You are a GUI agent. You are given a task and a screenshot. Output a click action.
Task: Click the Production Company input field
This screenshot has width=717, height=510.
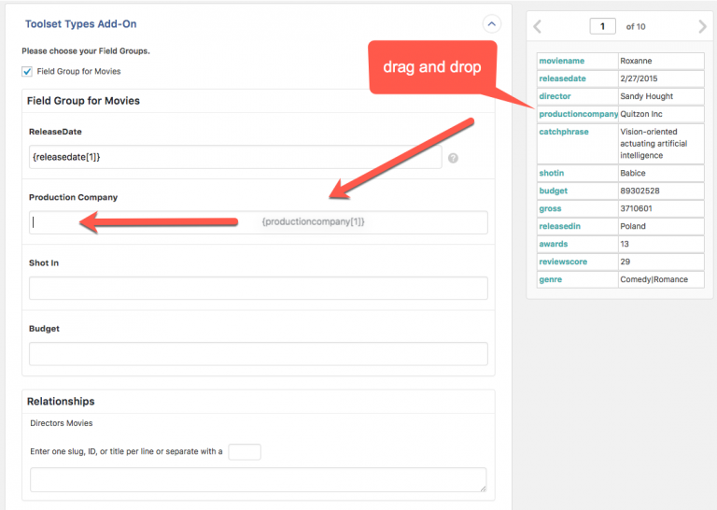click(259, 222)
